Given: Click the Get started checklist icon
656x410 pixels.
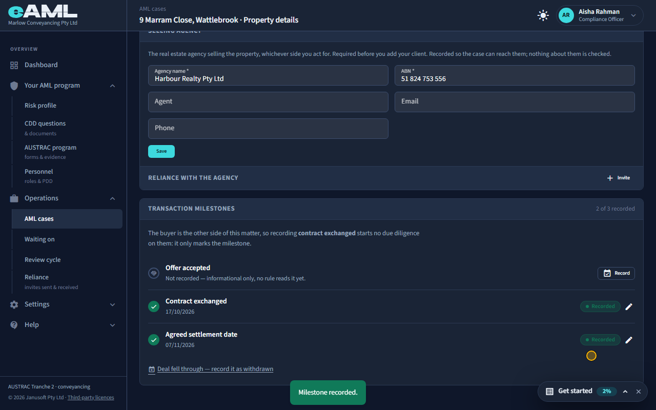Looking at the screenshot, I should click(549, 392).
